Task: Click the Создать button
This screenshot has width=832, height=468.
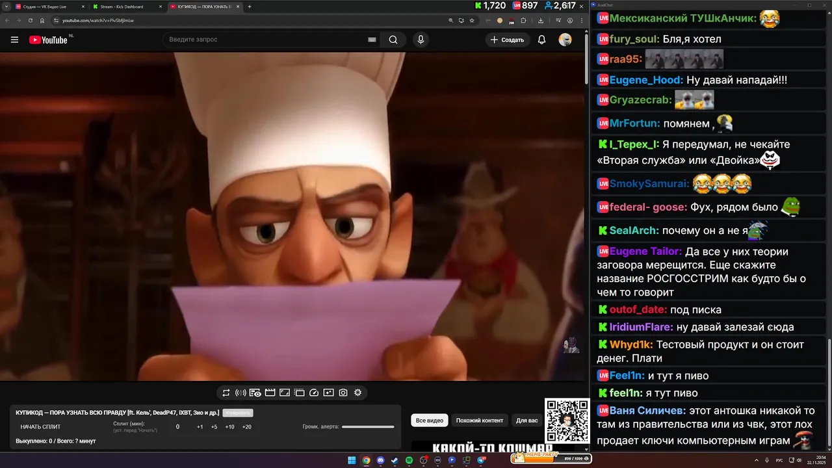Action: tap(508, 40)
